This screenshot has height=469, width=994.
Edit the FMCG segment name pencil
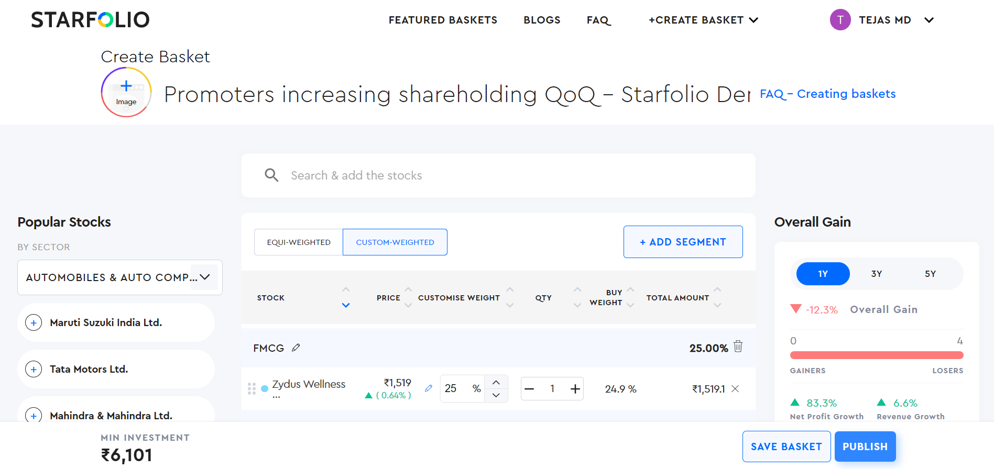(x=296, y=348)
